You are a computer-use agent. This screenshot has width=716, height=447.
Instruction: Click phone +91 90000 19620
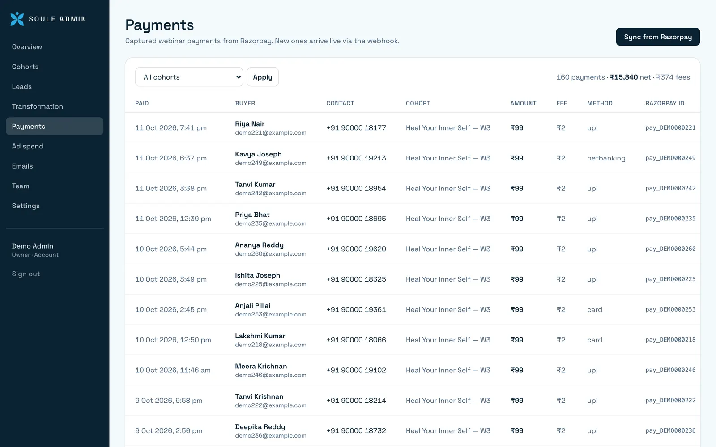(x=356, y=249)
